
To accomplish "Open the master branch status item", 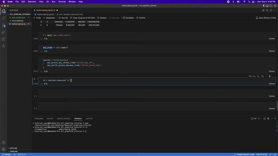I will [x=7, y=154].
